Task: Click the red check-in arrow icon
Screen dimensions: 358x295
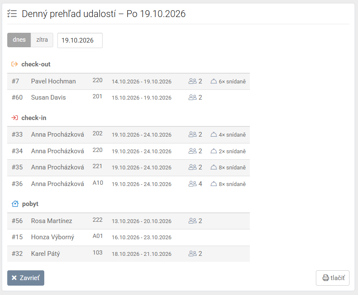Action: (x=14, y=118)
